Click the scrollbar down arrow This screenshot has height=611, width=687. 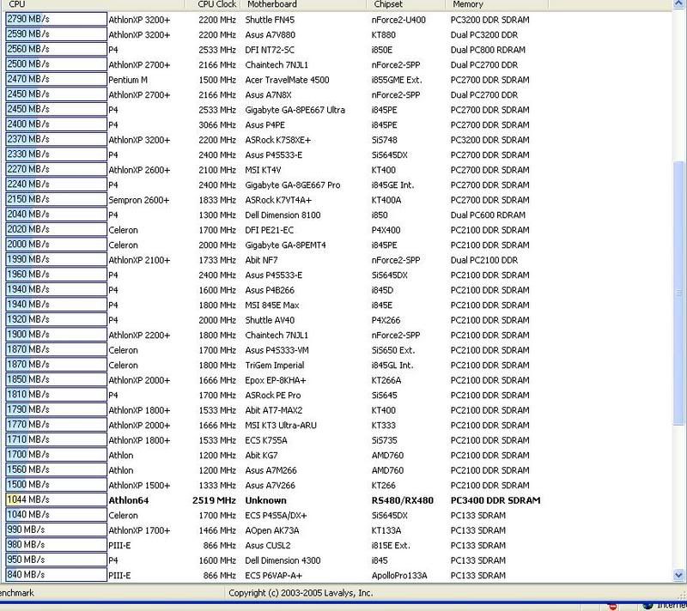click(x=679, y=575)
